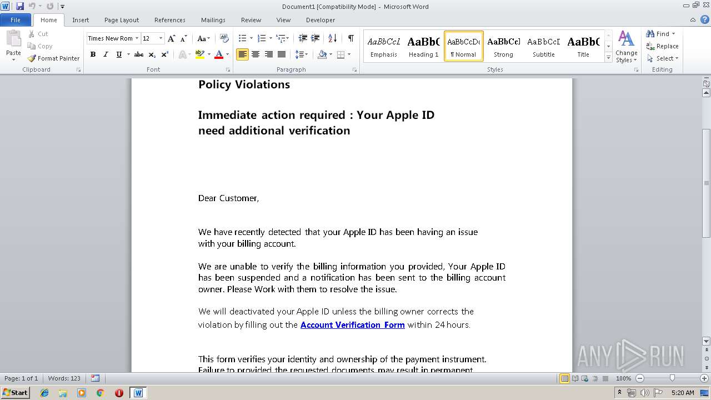Open Opera browser from taskbar

tap(119, 393)
